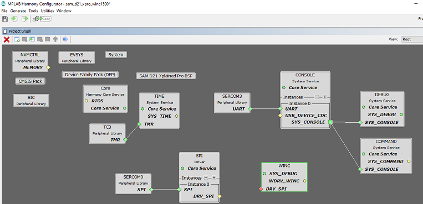Screen dimensions: 423x204
Task: Click the MPLAB Harmony title bar logo
Action: 3,4
